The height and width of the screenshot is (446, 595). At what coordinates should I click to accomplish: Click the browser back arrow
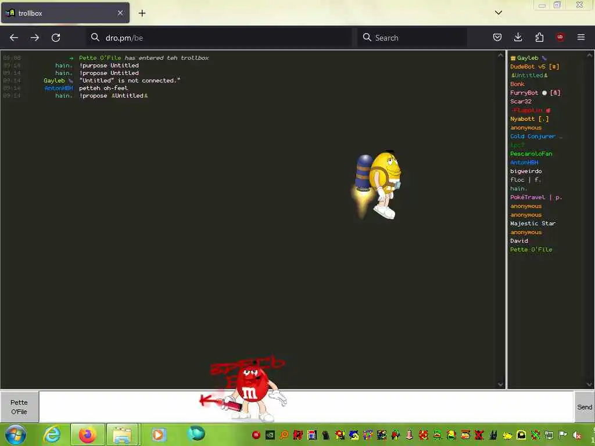point(14,38)
